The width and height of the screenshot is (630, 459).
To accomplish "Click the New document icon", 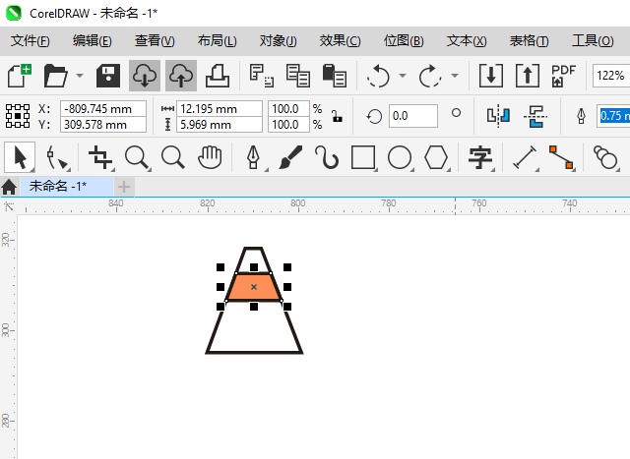I will [x=20, y=76].
